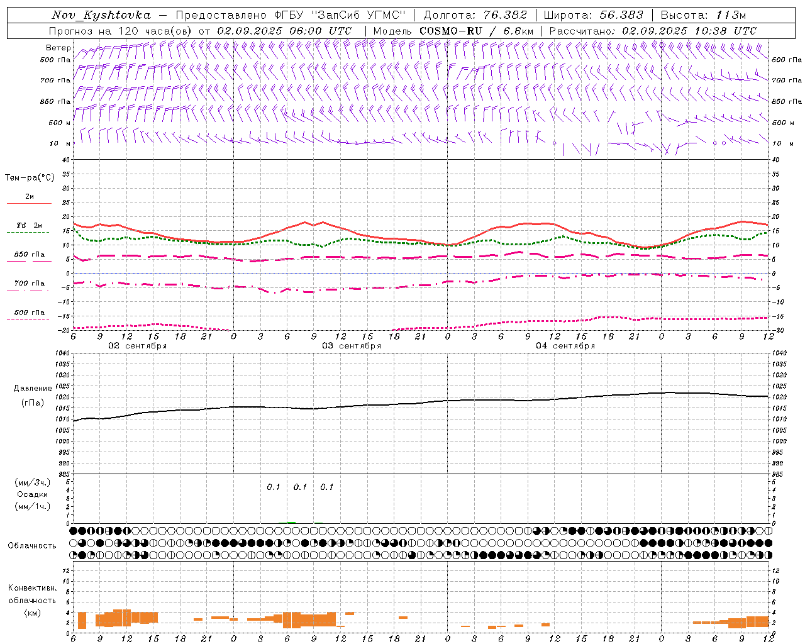805x644 pixels.
Task: Select the 'Осадки' precipitation label
Action: tap(33, 495)
